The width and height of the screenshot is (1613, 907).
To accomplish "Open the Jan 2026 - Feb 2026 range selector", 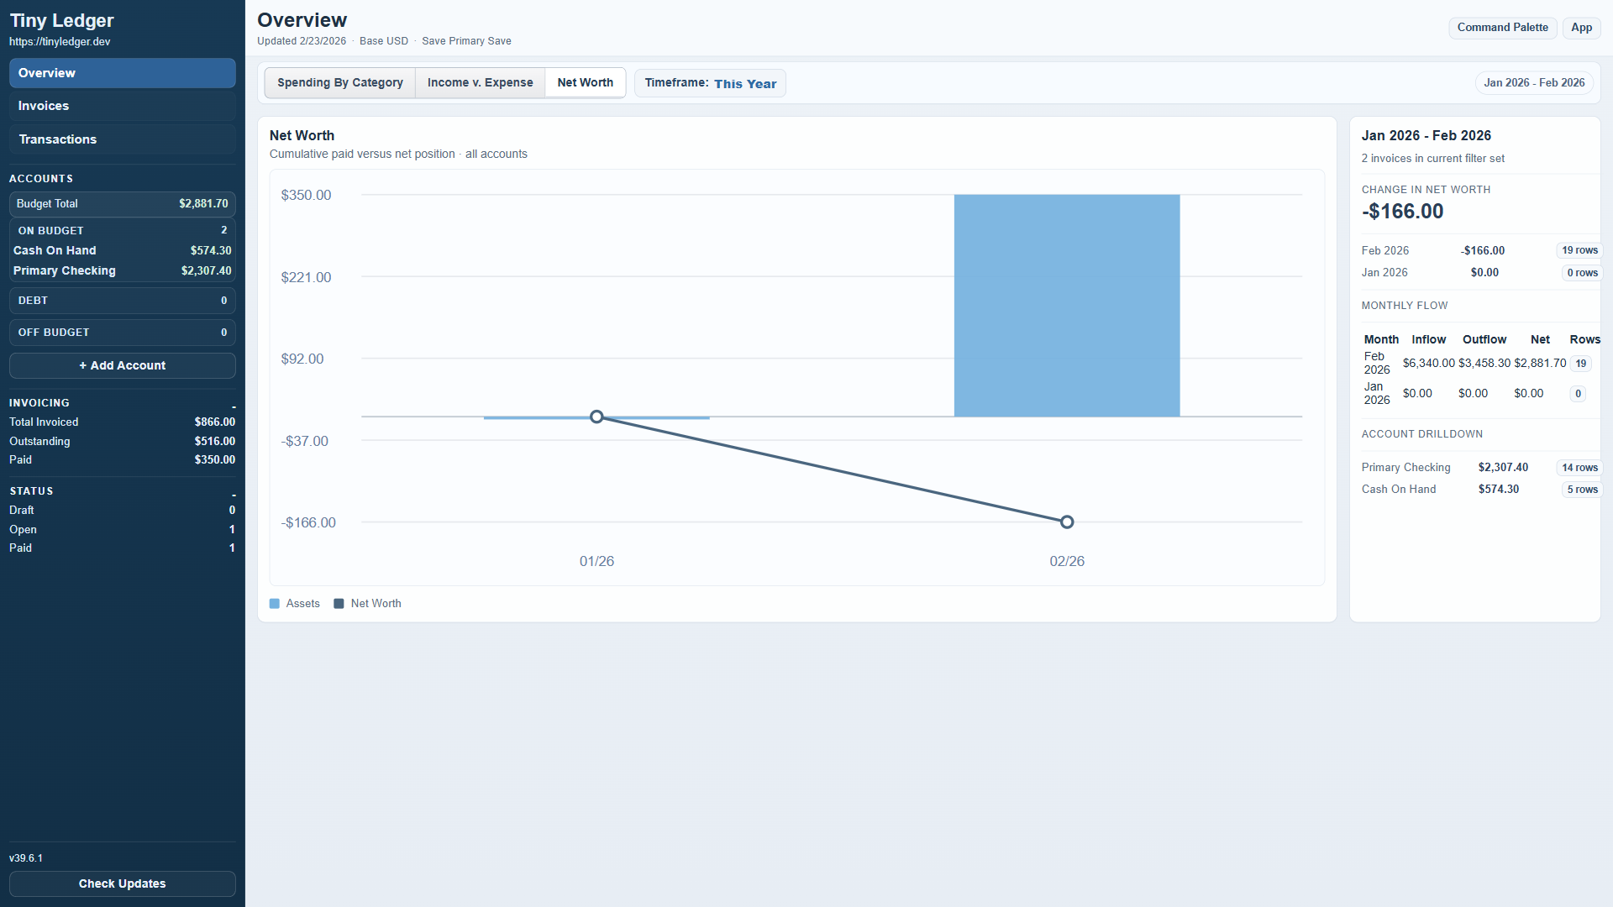I will (1533, 82).
